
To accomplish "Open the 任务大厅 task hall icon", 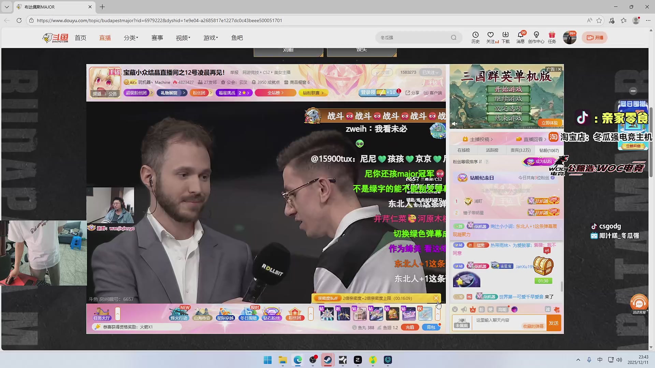I will pos(102,313).
